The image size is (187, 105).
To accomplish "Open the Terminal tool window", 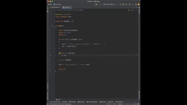I will (x=81, y=102).
